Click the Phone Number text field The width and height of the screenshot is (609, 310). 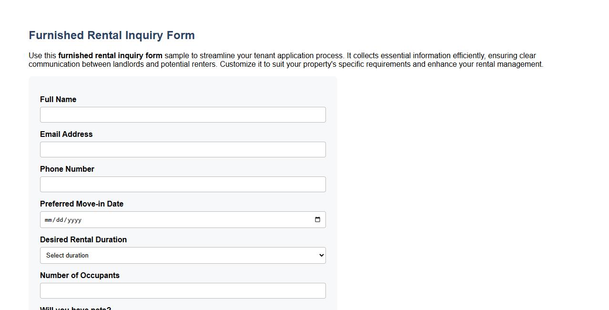point(183,184)
